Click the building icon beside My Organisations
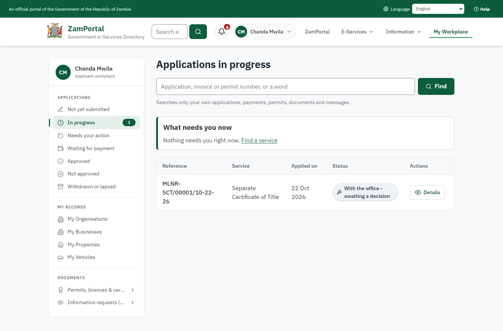Viewport: 503px width, 331px height. pyautogui.click(x=61, y=219)
